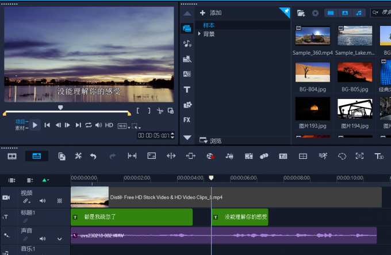Screen dimensions: 391x255
Task: Switch to Timeline view
Action: (x=37, y=157)
